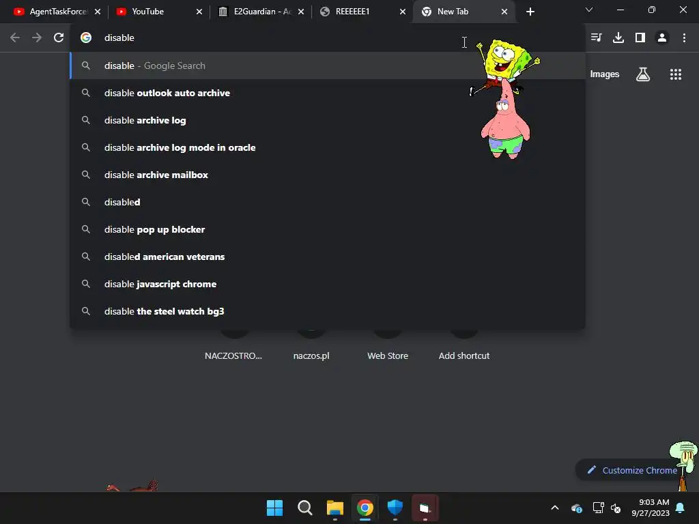Show hidden tray icons chevron
The height and width of the screenshot is (524, 699).
click(554, 508)
